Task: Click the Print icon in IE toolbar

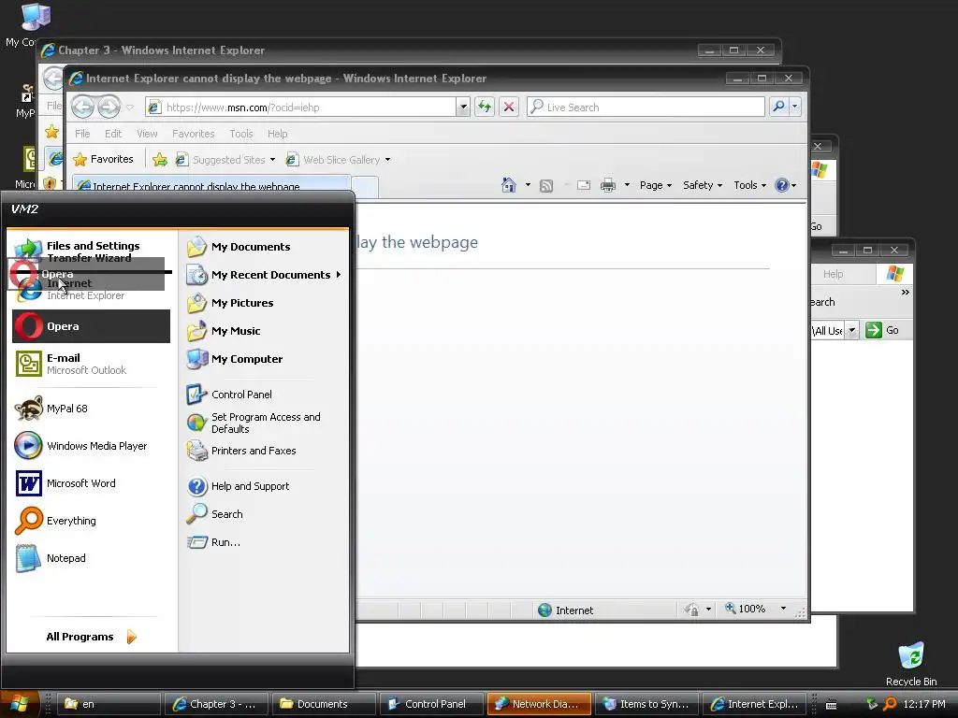Action: [608, 185]
